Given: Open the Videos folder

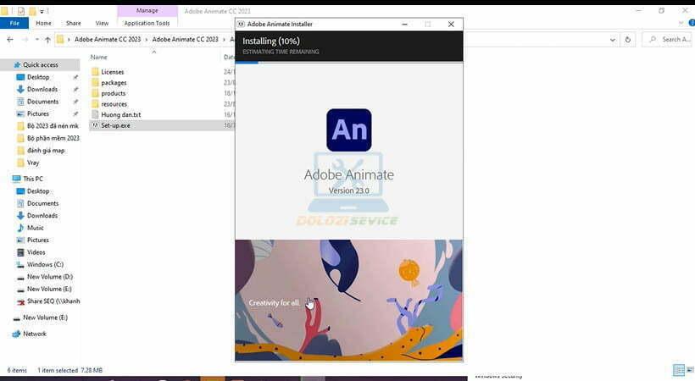Looking at the screenshot, I should (36, 252).
